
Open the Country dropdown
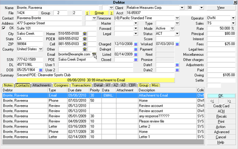[40, 49]
